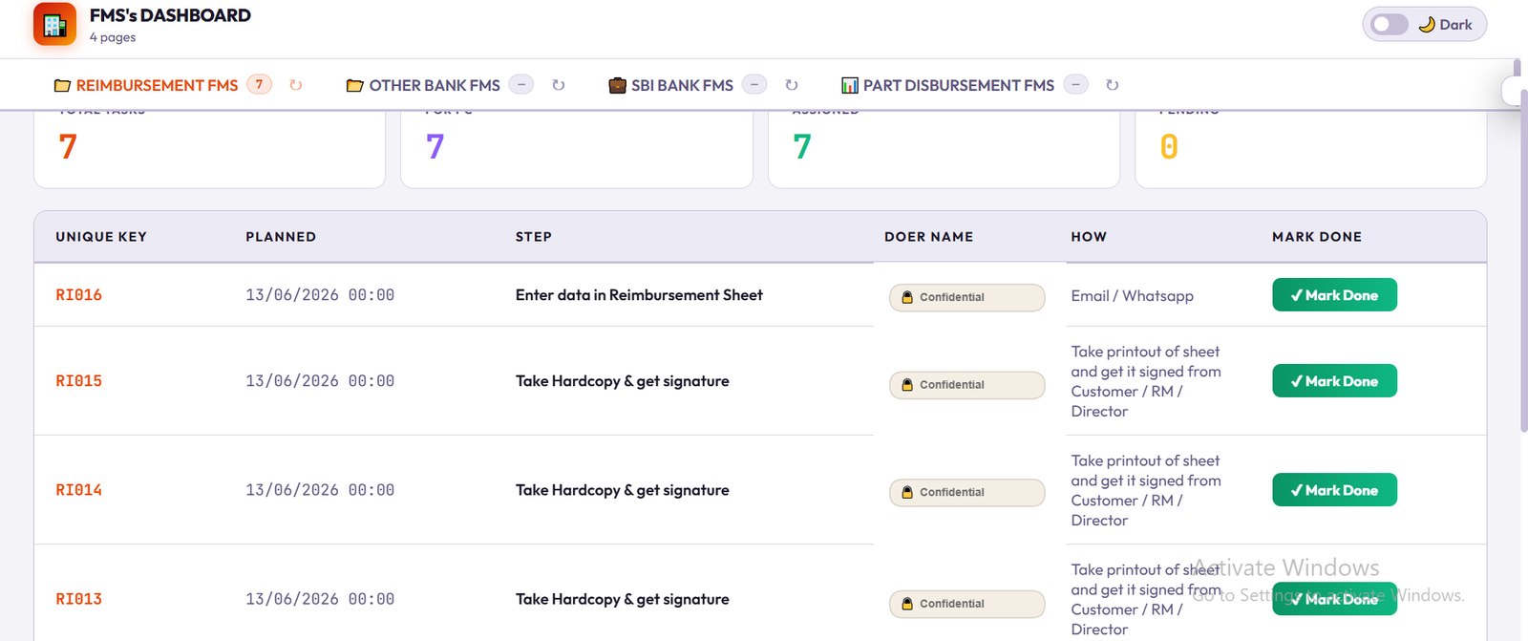Click the yellow pending count 0

pyautogui.click(x=1169, y=147)
